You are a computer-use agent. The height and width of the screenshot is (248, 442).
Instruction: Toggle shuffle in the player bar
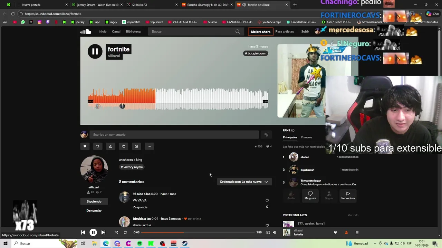point(116,232)
